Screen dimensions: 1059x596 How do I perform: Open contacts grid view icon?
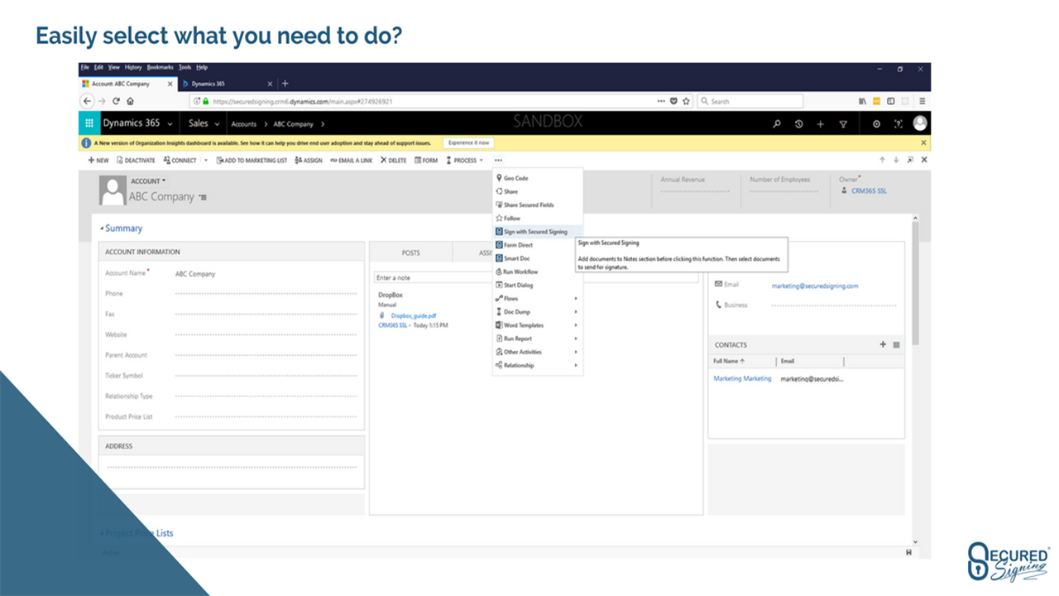coord(896,344)
